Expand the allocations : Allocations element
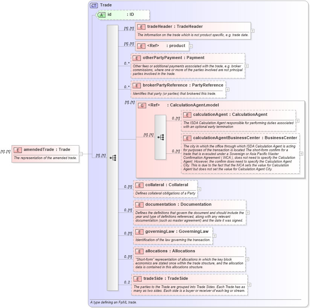 [x=248, y=259]
